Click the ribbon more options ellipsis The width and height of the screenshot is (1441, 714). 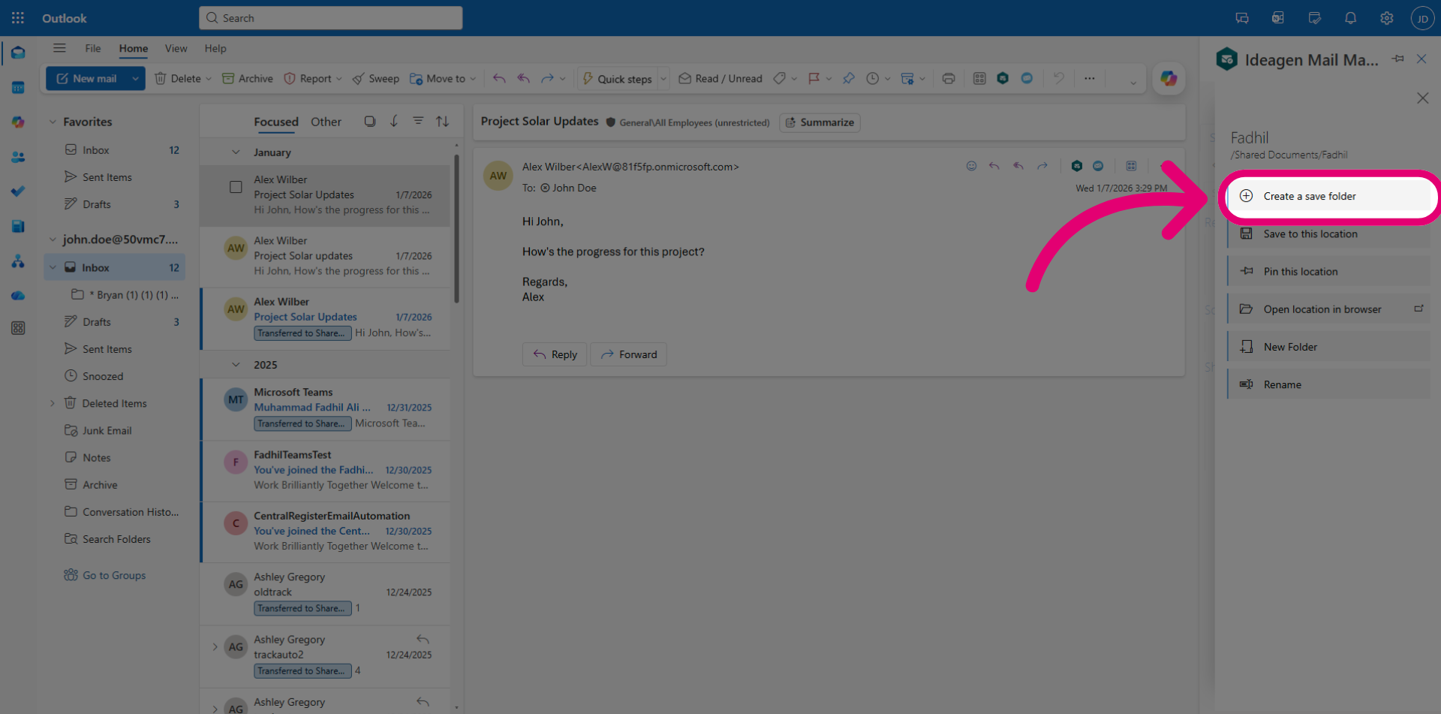click(1089, 78)
